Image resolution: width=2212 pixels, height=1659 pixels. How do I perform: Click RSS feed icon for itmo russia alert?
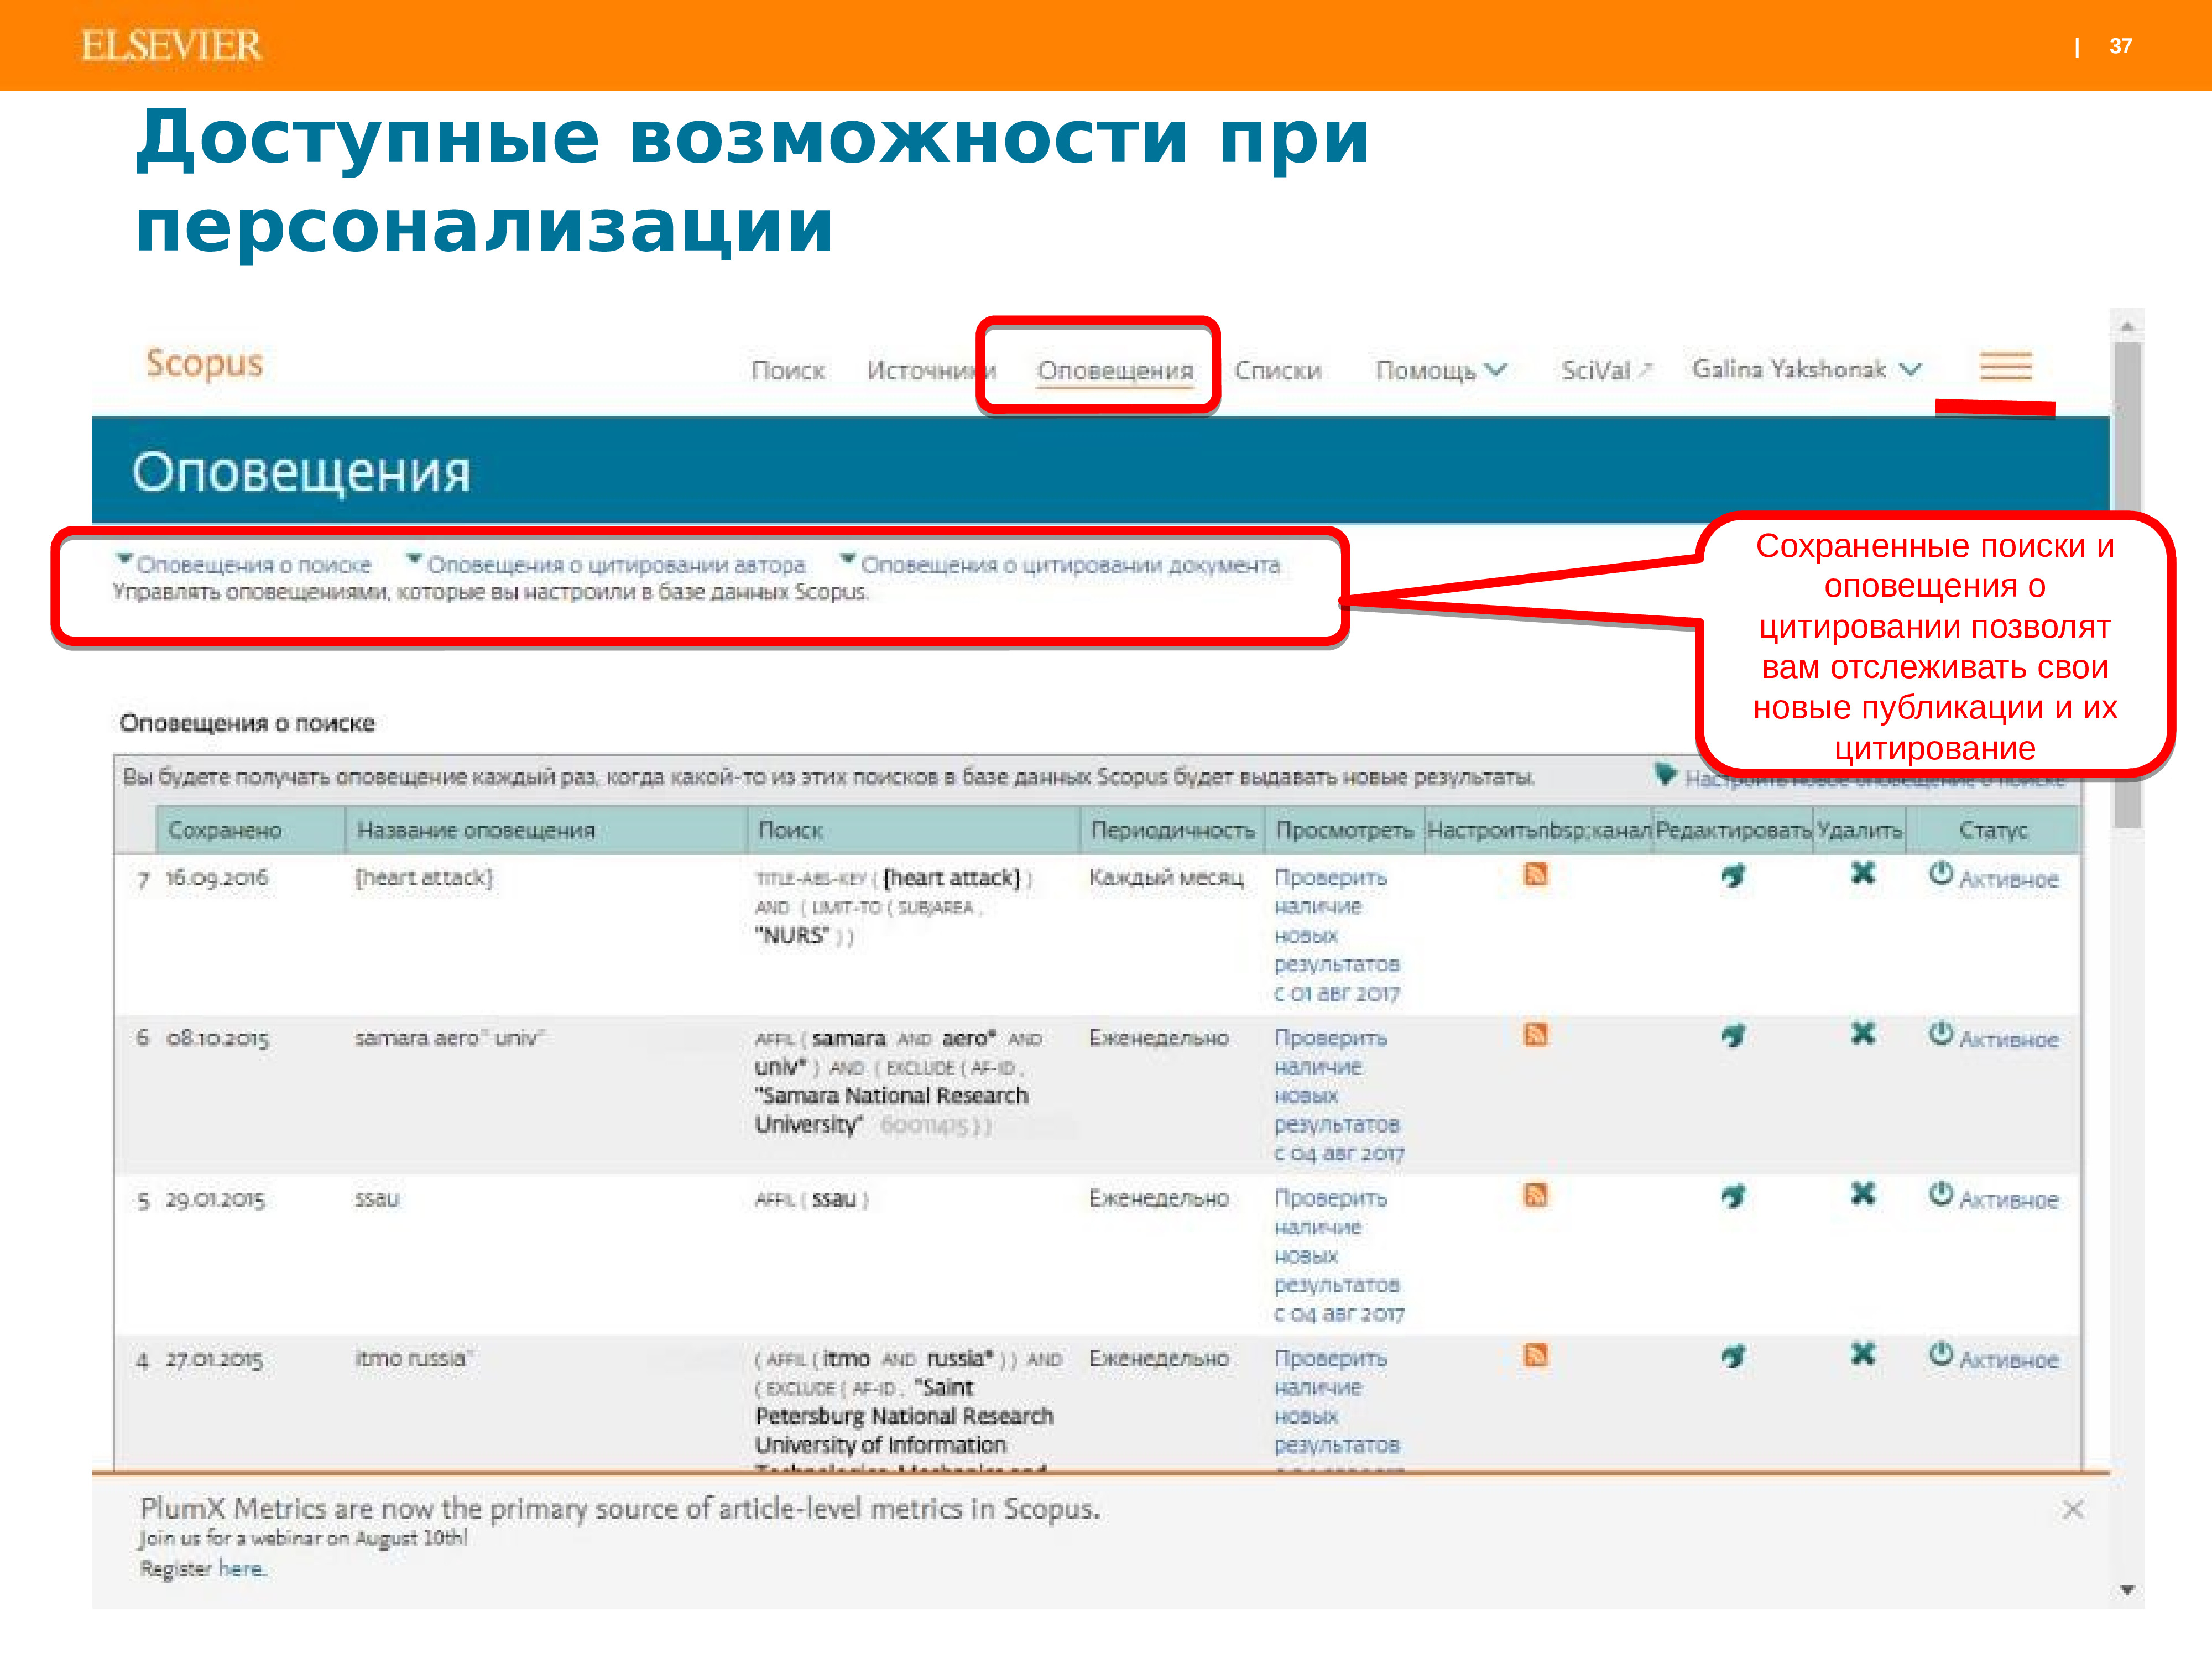[x=1535, y=1355]
